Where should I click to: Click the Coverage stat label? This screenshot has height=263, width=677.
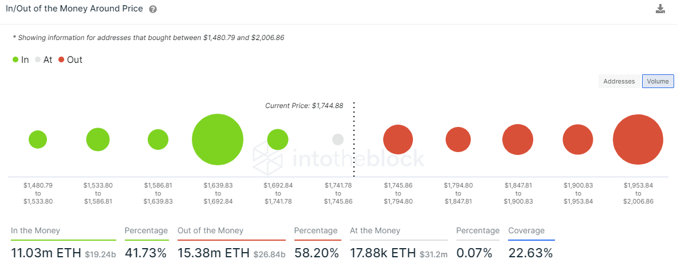(x=526, y=231)
